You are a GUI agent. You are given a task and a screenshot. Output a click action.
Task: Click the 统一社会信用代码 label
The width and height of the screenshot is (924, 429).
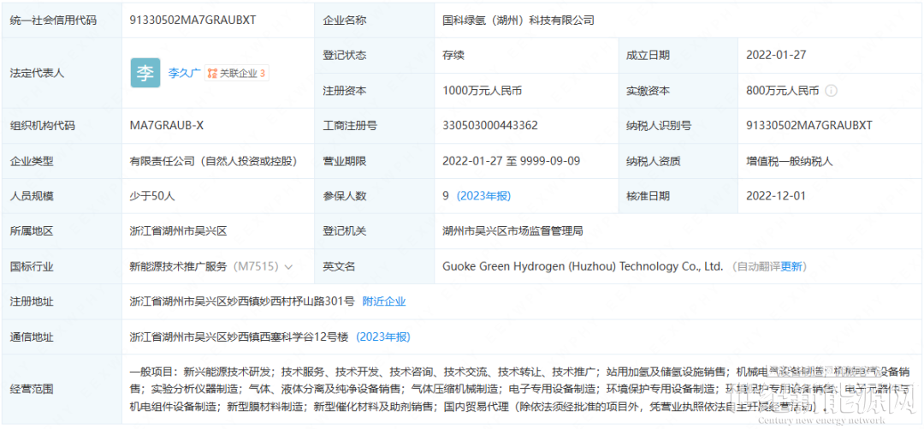[54, 20]
